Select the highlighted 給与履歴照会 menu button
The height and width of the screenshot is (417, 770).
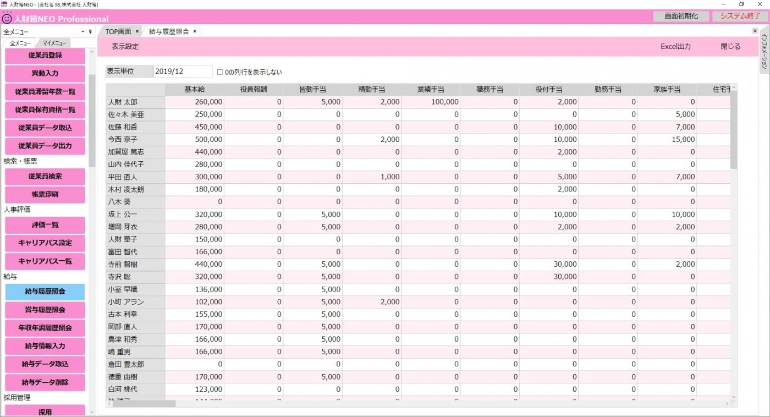coord(45,292)
